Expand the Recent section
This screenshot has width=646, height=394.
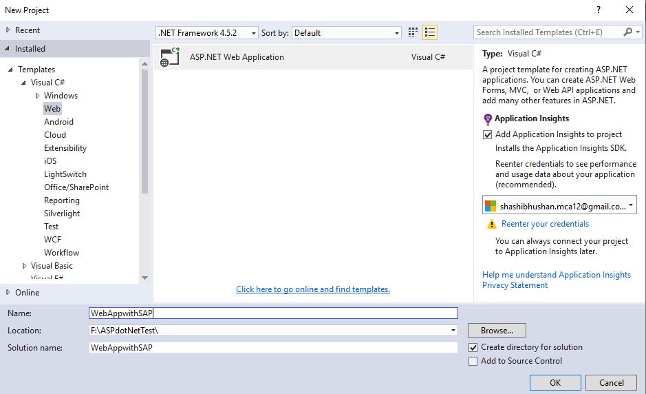(x=8, y=30)
